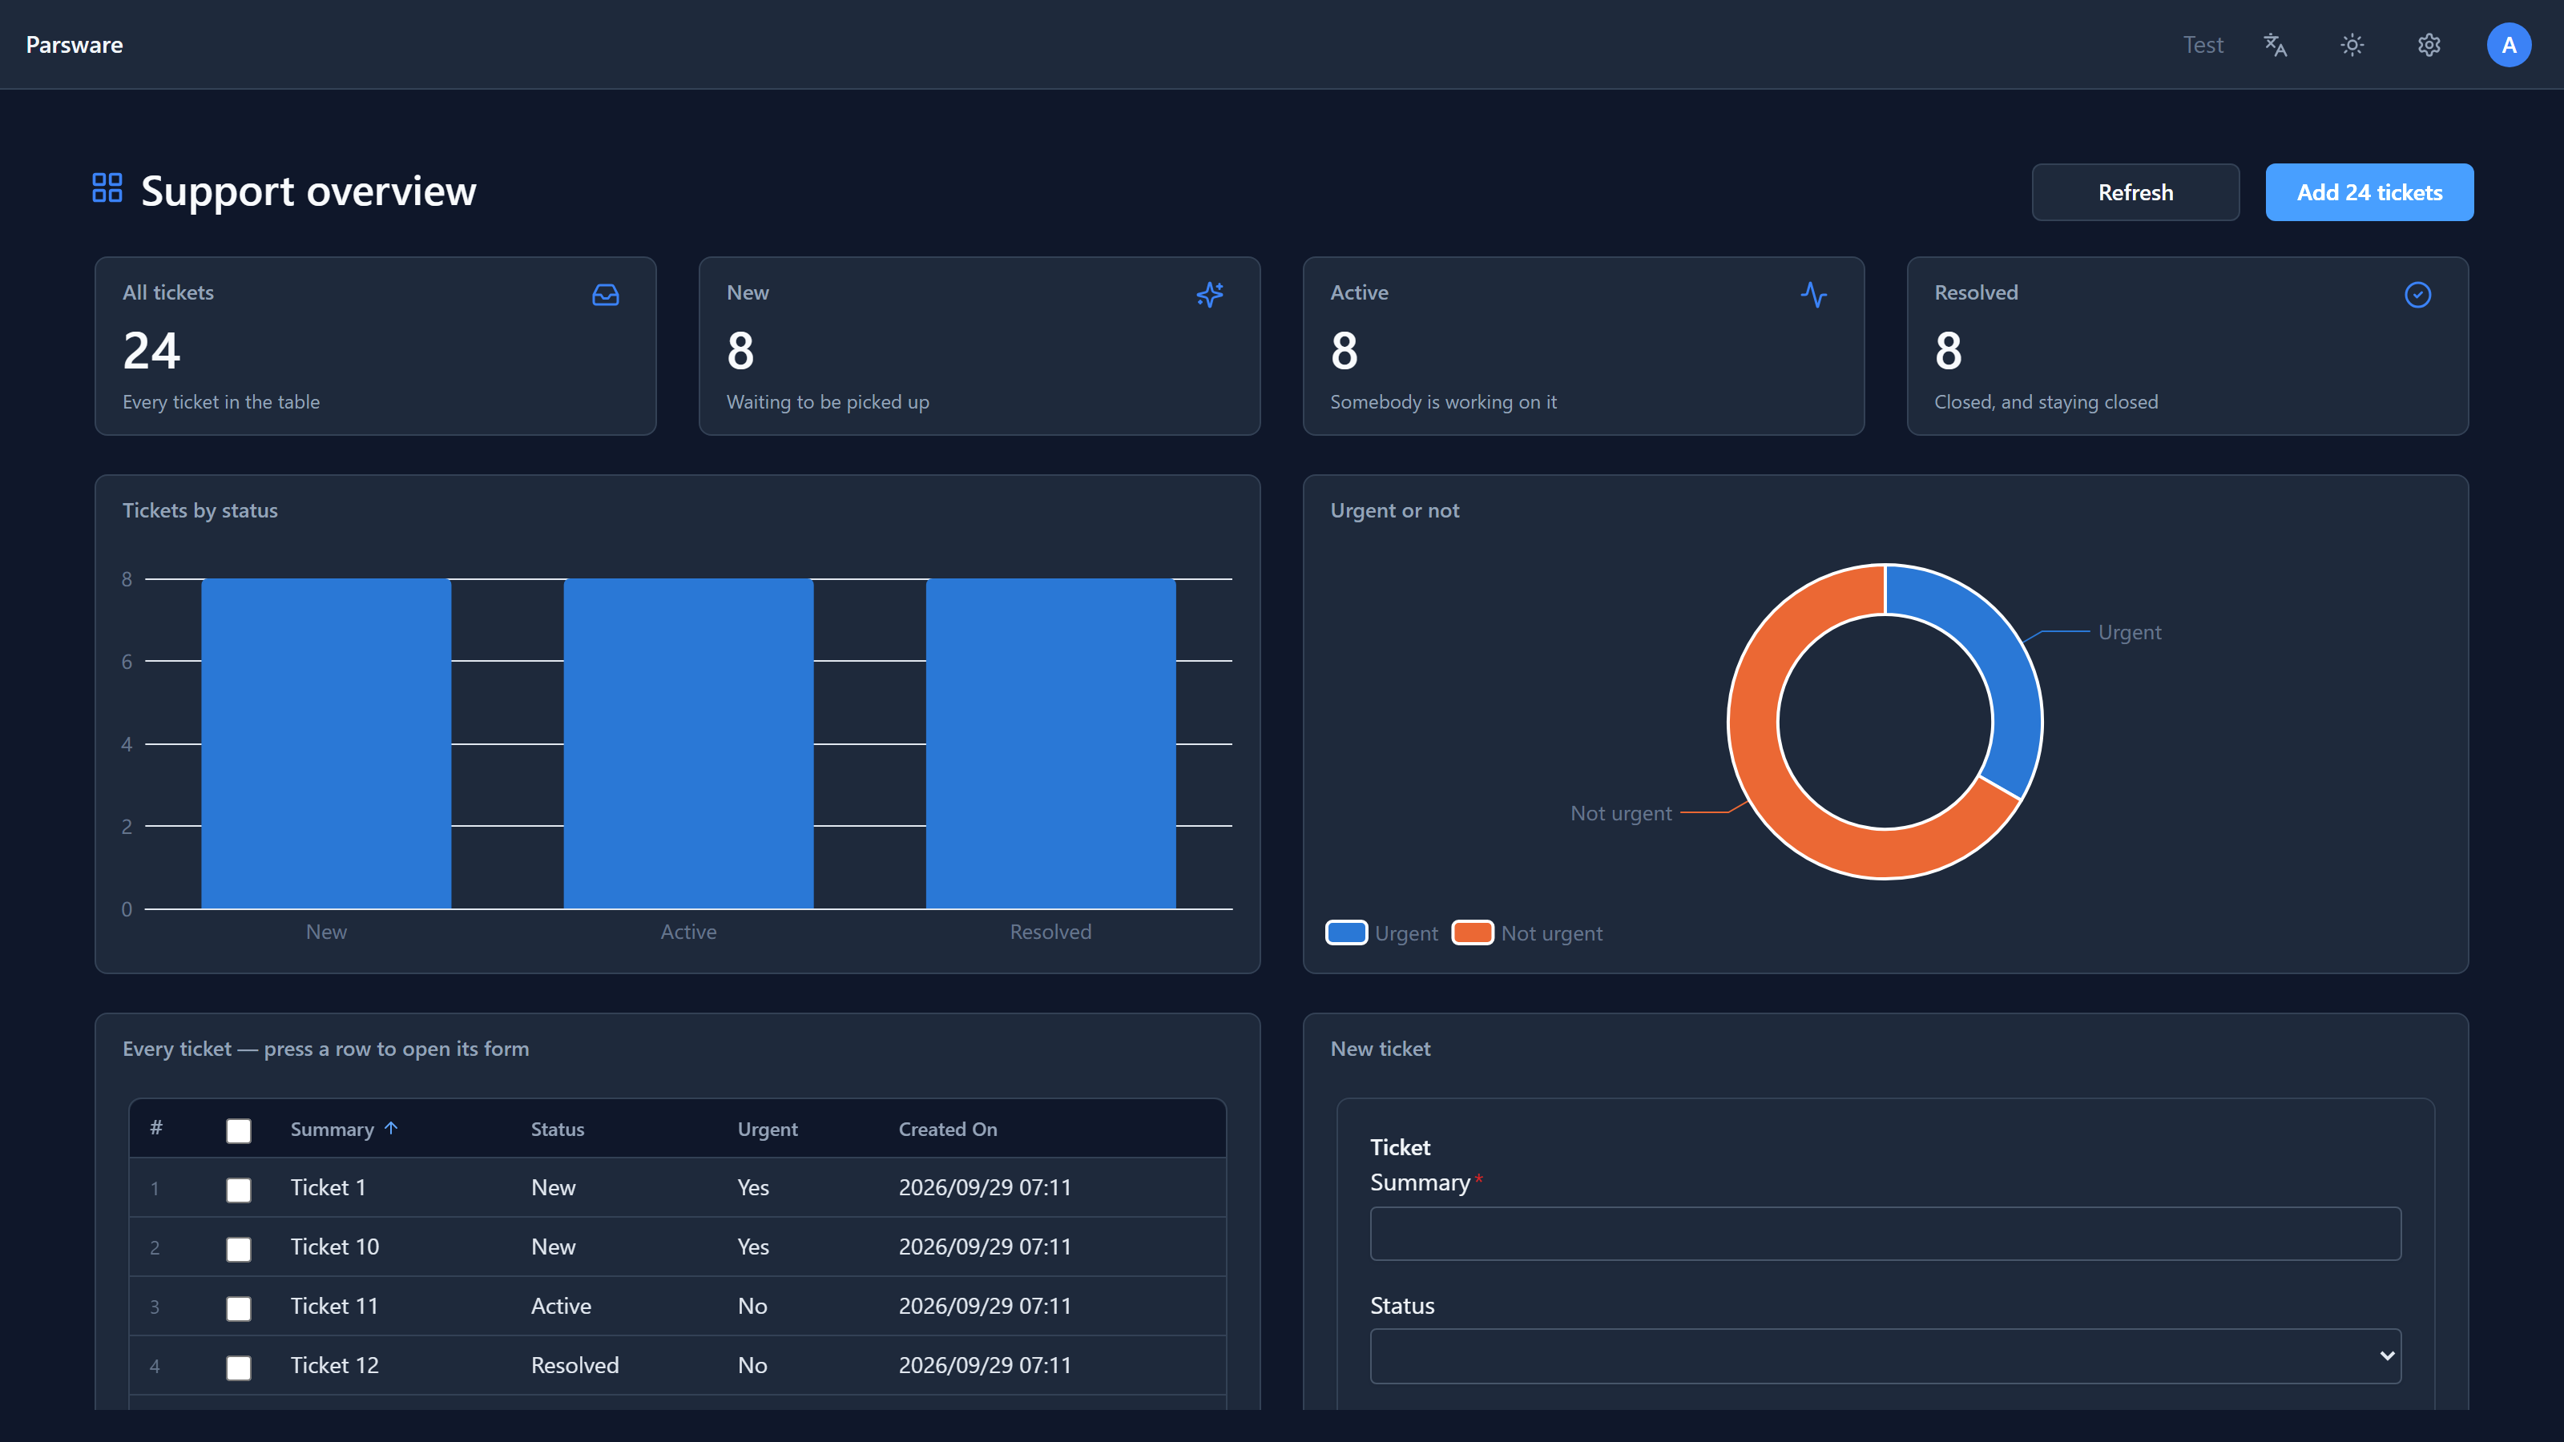Image resolution: width=2564 pixels, height=1442 pixels.
Task: Open the Ticket 12 row summary
Action: [334, 1365]
